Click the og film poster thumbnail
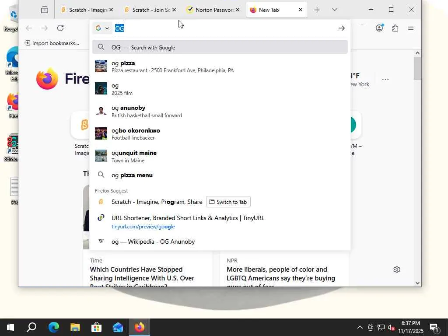 (x=101, y=88)
